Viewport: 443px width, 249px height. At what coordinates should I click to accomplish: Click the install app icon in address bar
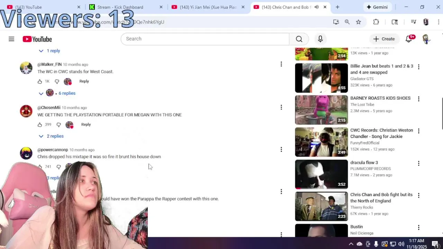336,22
